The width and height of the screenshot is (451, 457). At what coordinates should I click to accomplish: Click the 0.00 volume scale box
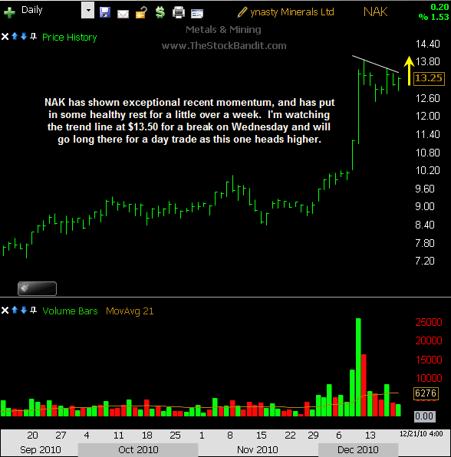pyautogui.click(x=425, y=416)
